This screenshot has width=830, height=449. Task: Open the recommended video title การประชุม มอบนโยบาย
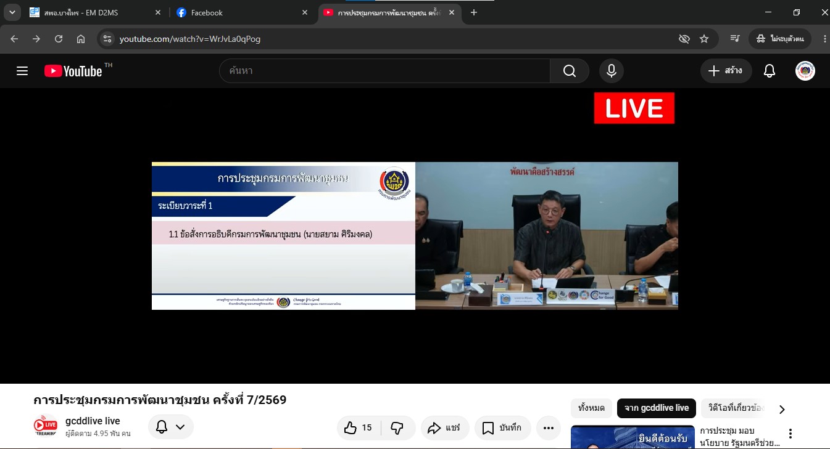pos(740,437)
